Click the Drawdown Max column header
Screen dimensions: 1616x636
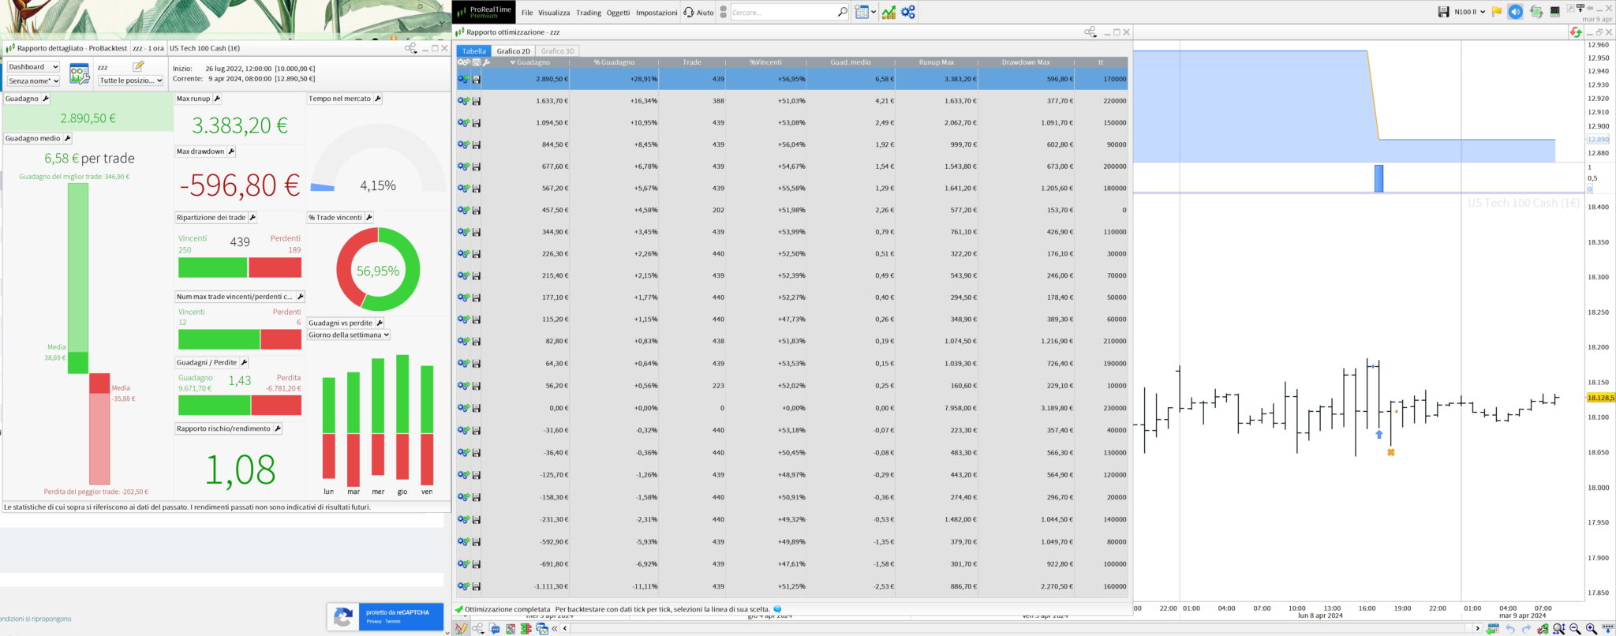pyautogui.click(x=1025, y=62)
